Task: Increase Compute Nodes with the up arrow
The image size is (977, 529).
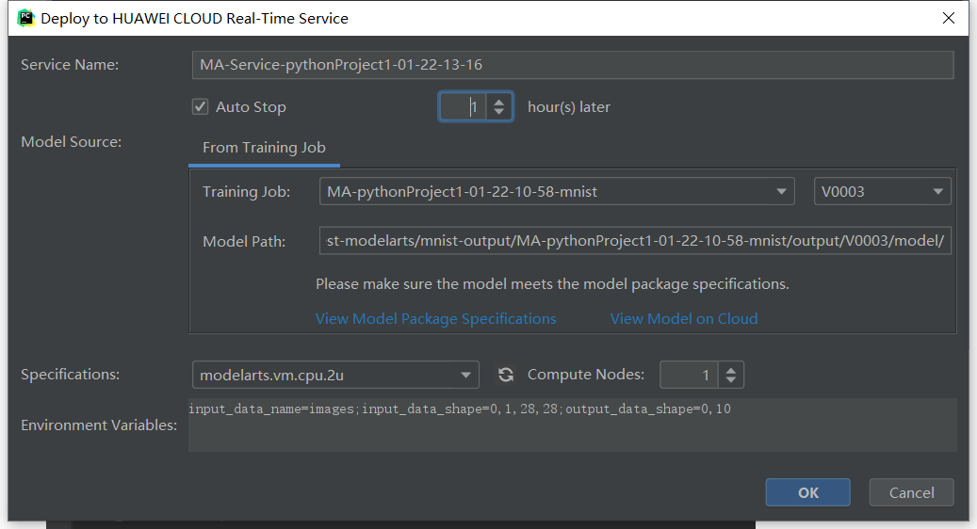Action: (x=731, y=369)
